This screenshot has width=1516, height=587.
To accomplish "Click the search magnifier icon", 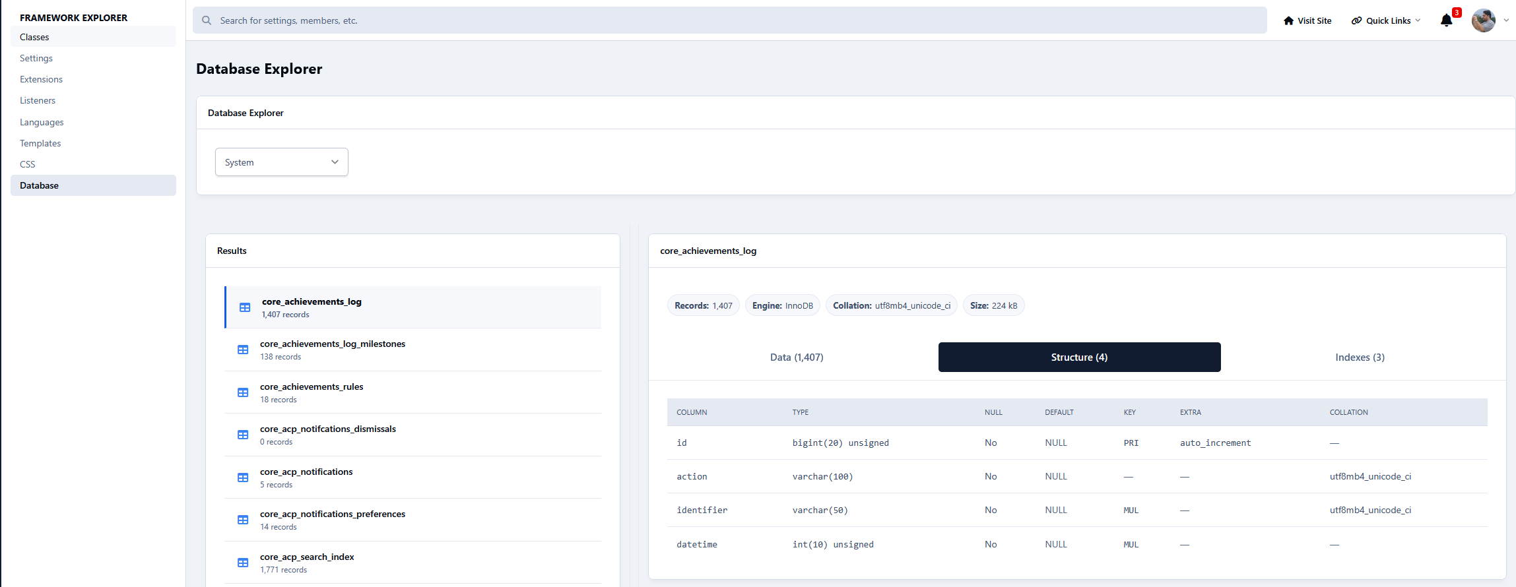I will point(207,20).
